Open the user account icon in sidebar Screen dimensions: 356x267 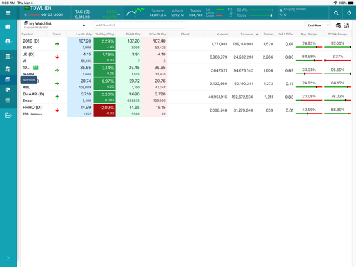[x=8, y=41]
